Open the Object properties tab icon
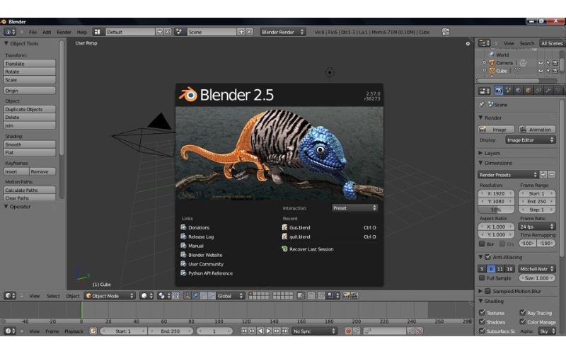Screen dimensions: 566x354 coord(528,91)
